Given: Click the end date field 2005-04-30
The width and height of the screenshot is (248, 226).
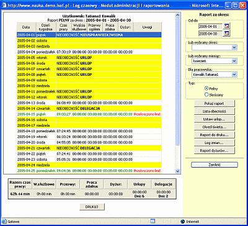Looking at the screenshot, I should click(x=210, y=34).
